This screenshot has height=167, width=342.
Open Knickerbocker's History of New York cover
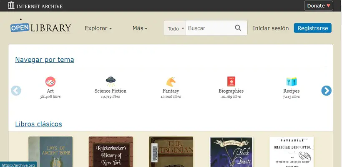coord(111,152)
